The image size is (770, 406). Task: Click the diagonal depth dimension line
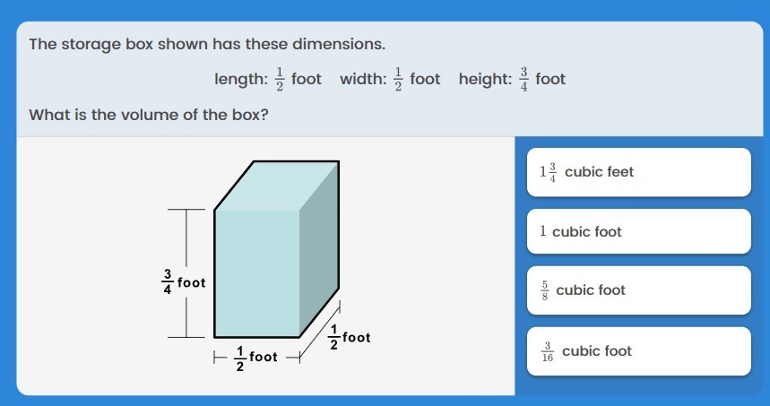[x=319, y=332]
